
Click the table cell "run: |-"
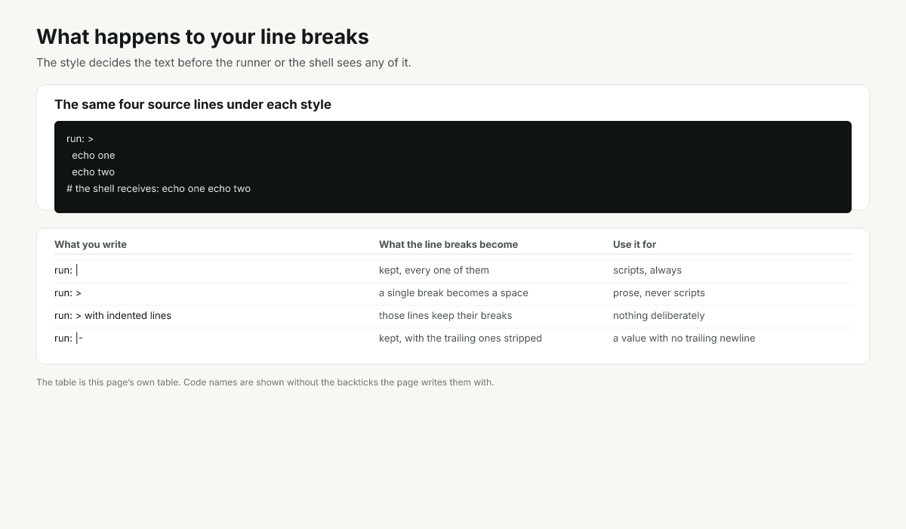pos(69,339)
